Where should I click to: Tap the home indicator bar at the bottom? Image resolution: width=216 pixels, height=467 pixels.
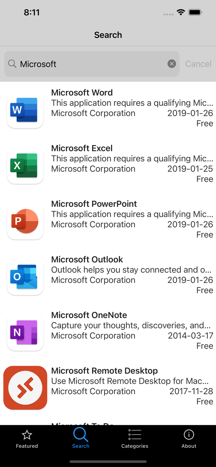pyautogui.click(x=108, y=461)
